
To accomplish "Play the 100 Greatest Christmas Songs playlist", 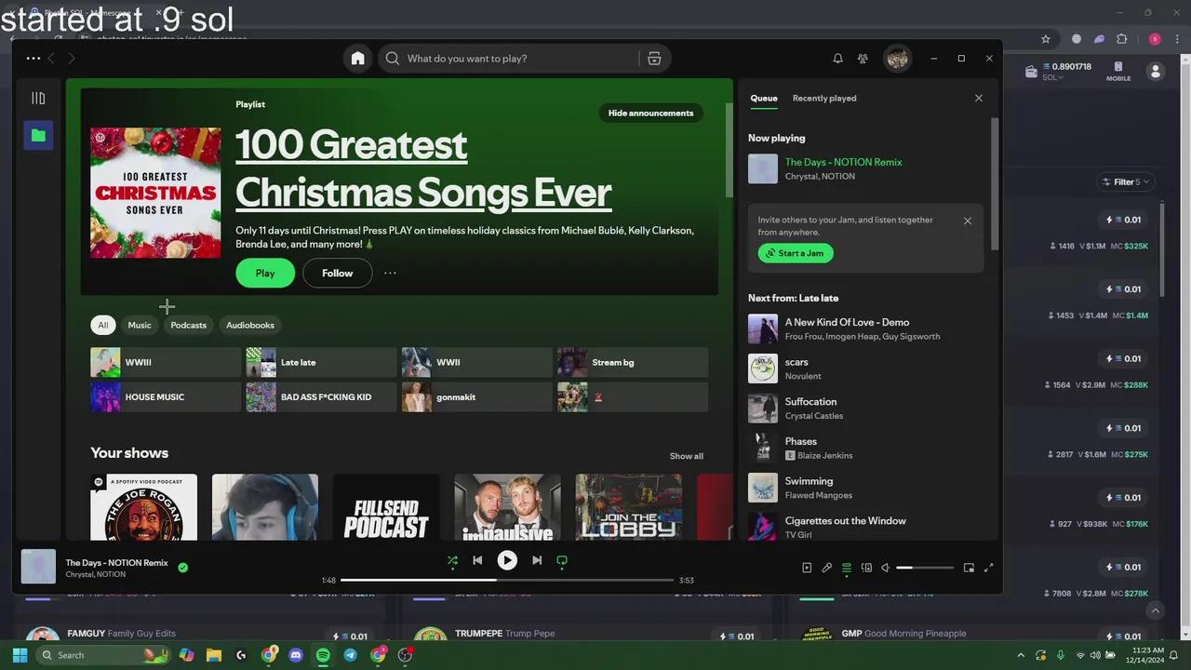I will [x=265, y=273].
